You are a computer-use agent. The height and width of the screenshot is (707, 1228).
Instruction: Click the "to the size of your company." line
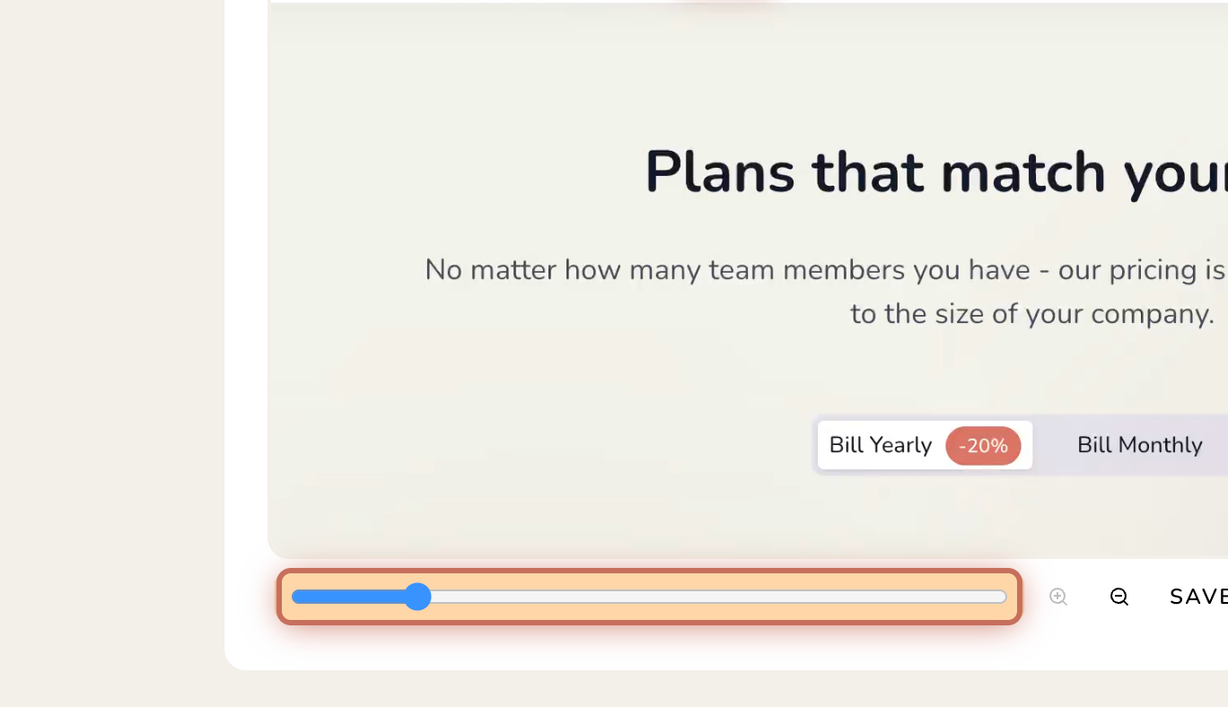(1032, 314)
